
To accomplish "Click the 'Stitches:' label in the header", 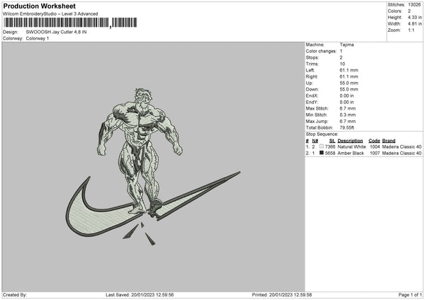I will point(396,5).
